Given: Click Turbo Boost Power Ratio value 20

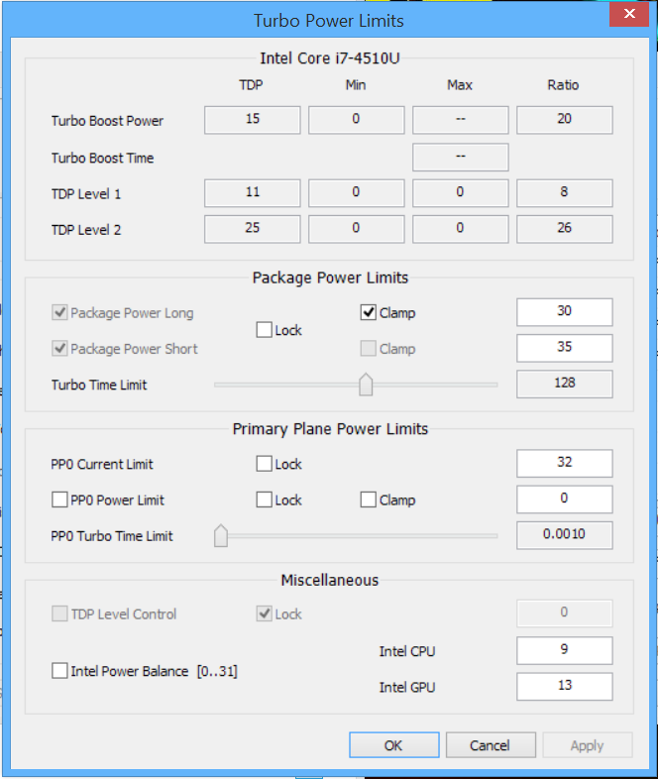Looking at the screenshot, I should (x=565, y=120).
